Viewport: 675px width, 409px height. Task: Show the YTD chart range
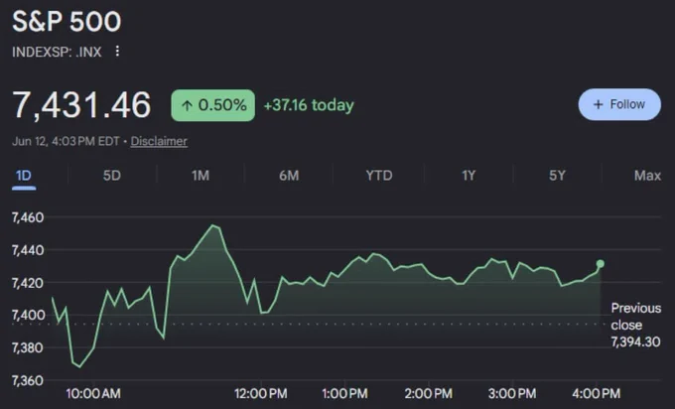(379, 176)
